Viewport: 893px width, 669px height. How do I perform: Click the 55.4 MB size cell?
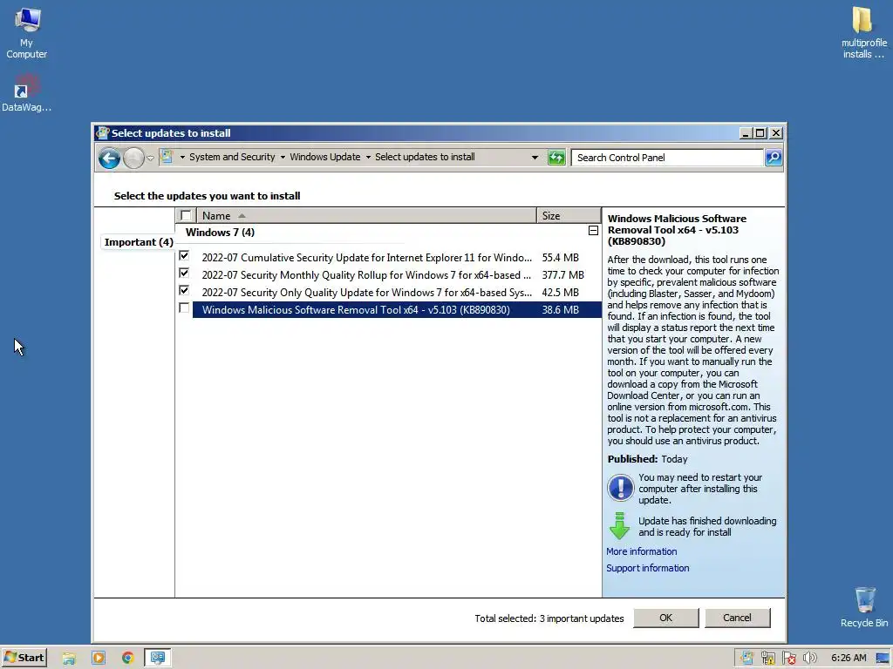(560, 258)
